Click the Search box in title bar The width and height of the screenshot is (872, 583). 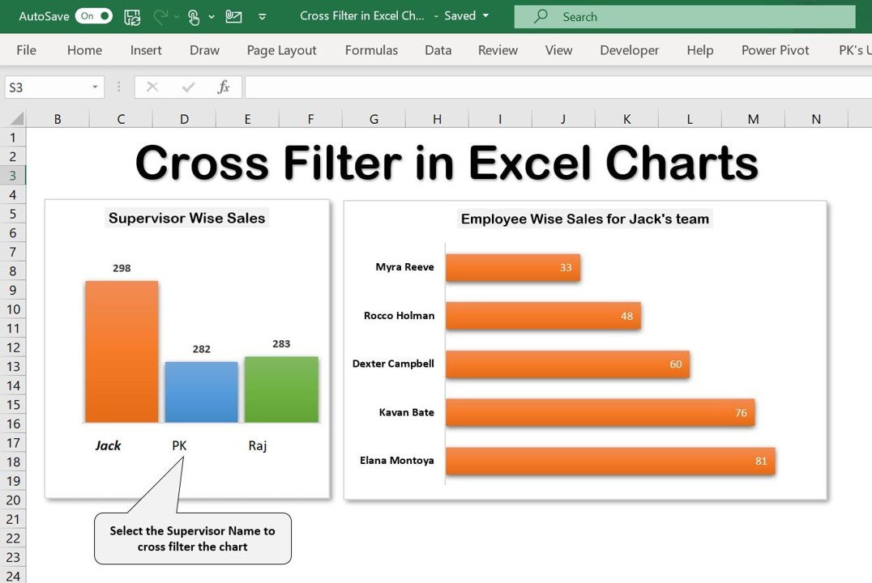tap(685, 17)
